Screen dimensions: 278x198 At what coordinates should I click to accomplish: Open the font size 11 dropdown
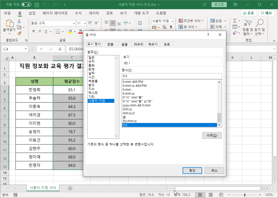85,23
